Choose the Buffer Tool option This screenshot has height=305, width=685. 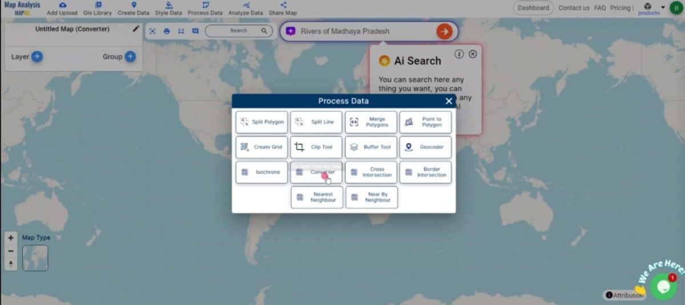[x=371, y=147]
